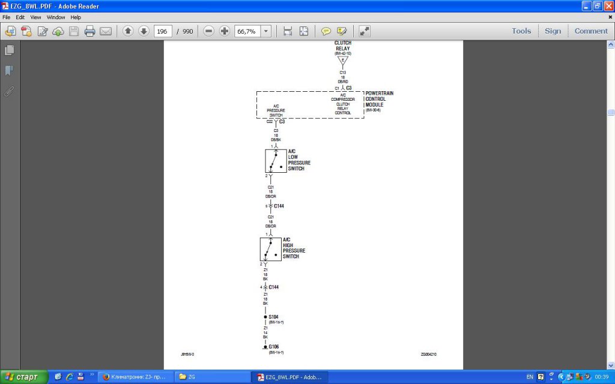Toggle fit one full page view

303,31
